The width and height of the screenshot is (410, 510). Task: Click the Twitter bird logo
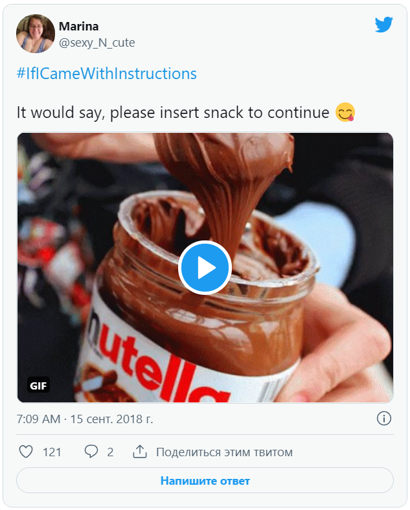coord(384,25)
